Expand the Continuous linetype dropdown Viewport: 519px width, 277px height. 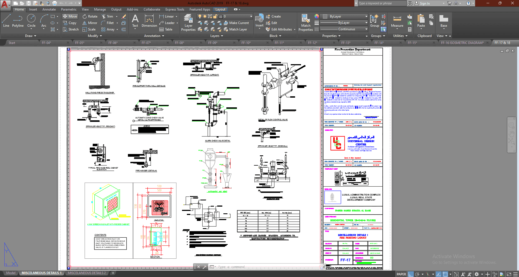point(366,29)
